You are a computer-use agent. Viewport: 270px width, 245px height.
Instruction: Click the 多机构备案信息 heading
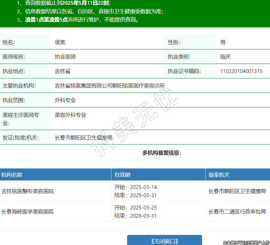(162, 153)
